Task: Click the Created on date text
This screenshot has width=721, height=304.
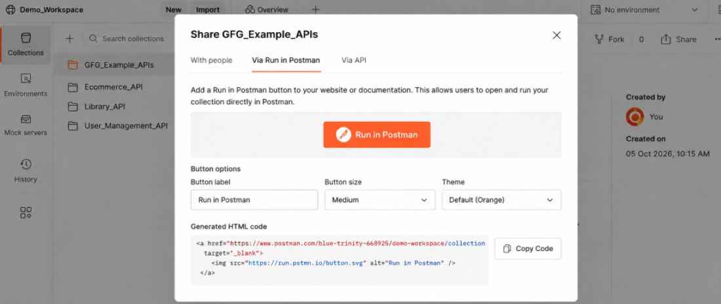Action: pyautogui.click(x=668, y=153)
